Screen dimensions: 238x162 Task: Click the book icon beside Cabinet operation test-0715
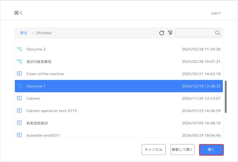[19, 111]
